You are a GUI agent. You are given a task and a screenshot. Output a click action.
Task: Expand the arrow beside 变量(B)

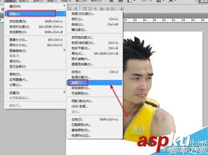[64, 92]
